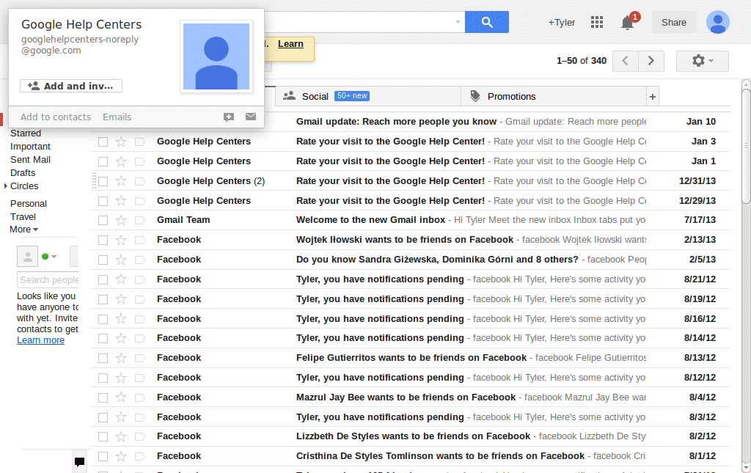This screenshot has height=473, width=751.
Task: Check the Gmail Team email checkbox
Action: point(103,220)
